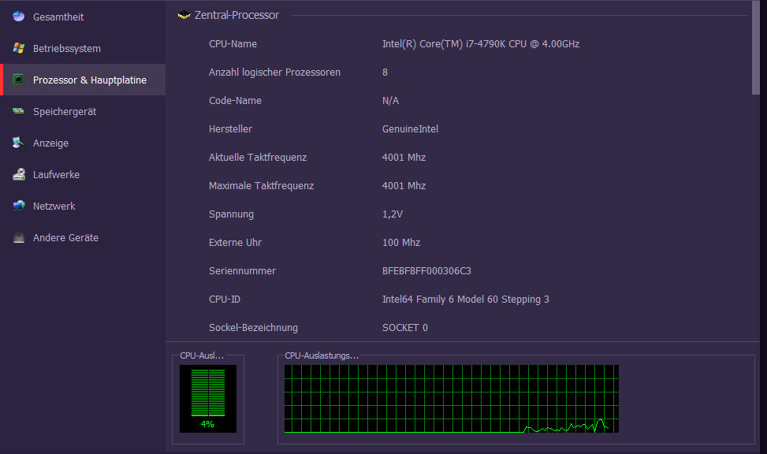Select the Maximale Taktfrequenz 4001 Mhz value
Screen dimensions: 767x454
404,186
